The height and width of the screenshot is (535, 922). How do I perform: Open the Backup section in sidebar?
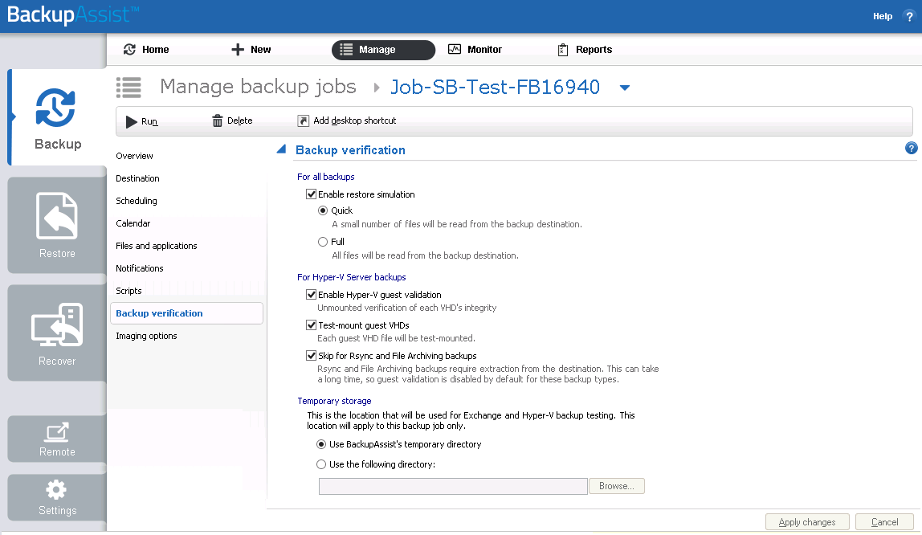tap(57, 117)
